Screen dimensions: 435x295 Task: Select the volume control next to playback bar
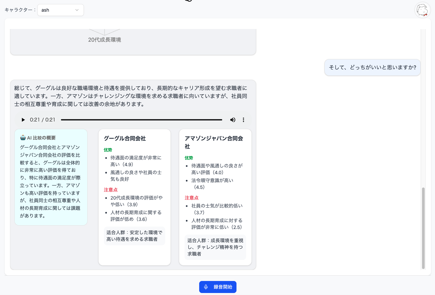click(x=233, y=120)
